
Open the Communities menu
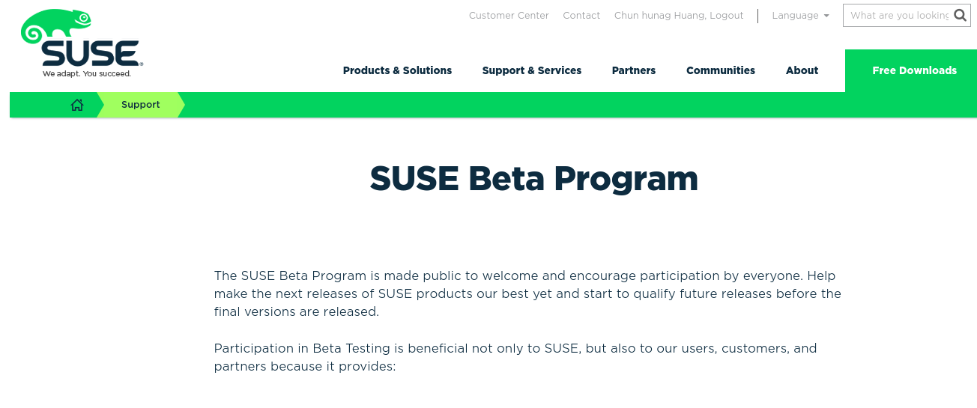point(721,70)
